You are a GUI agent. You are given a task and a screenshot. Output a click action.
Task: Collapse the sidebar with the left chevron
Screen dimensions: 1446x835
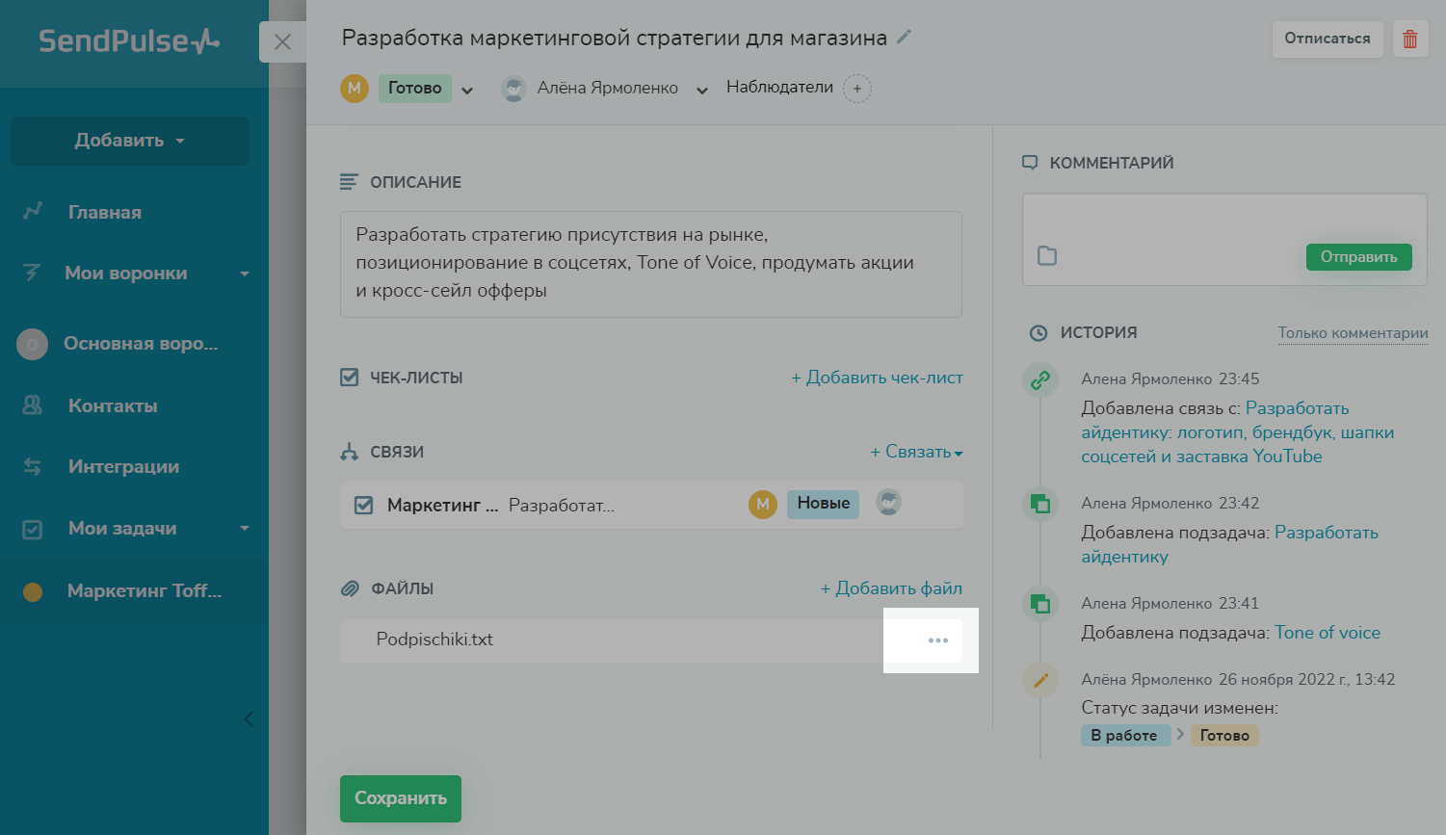point(249,718)
